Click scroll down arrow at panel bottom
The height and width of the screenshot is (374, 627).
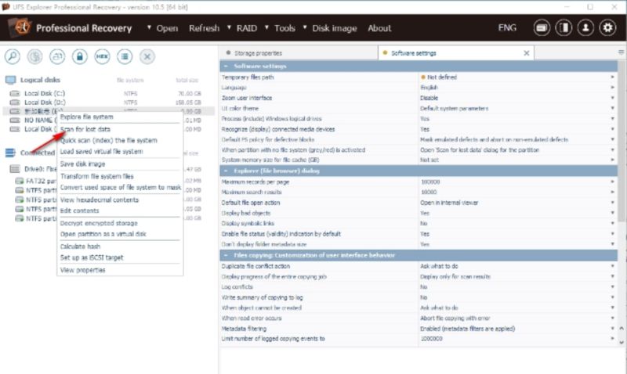622,343
